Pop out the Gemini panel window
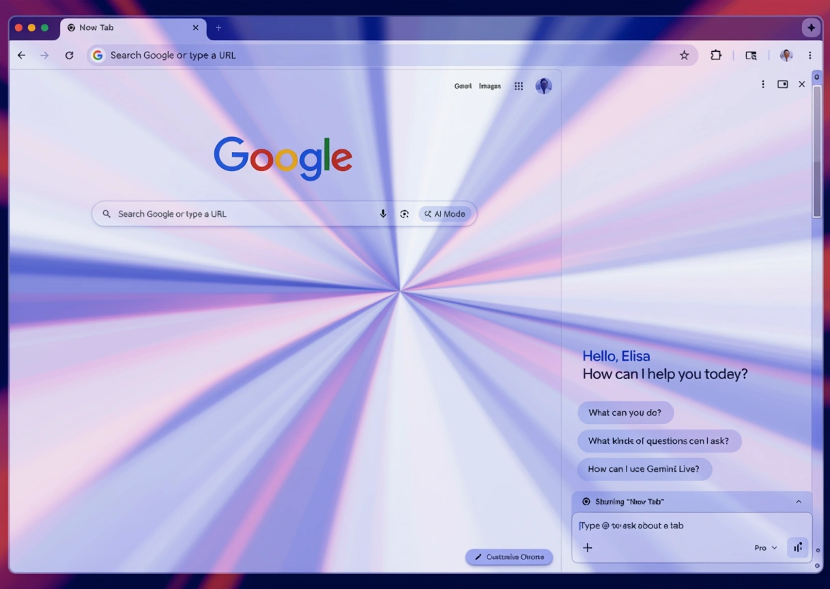 pyautogui.click(x=782, y=85)
